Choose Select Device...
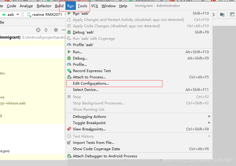This screenshot has width=236, height=166. [139, 90]
